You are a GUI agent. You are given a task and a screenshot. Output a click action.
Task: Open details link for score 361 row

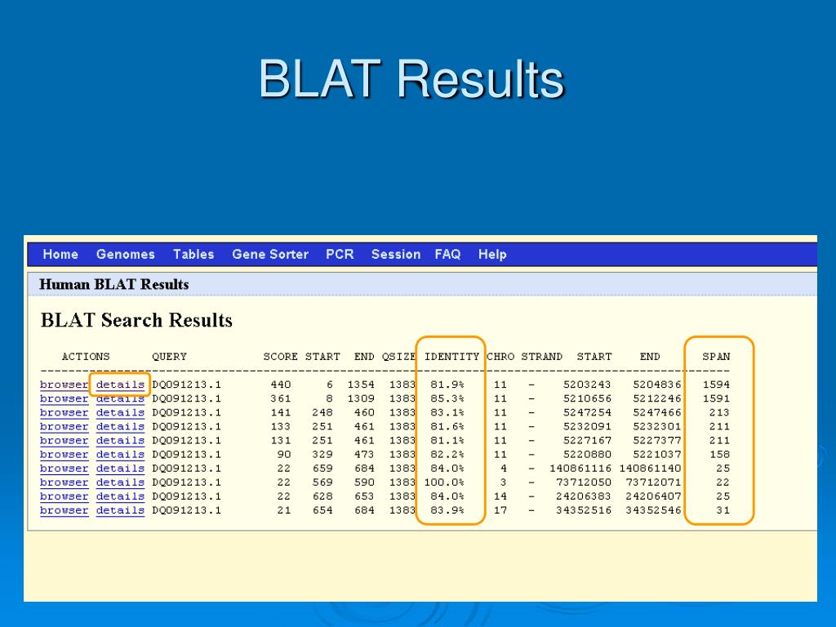(120, 398)
